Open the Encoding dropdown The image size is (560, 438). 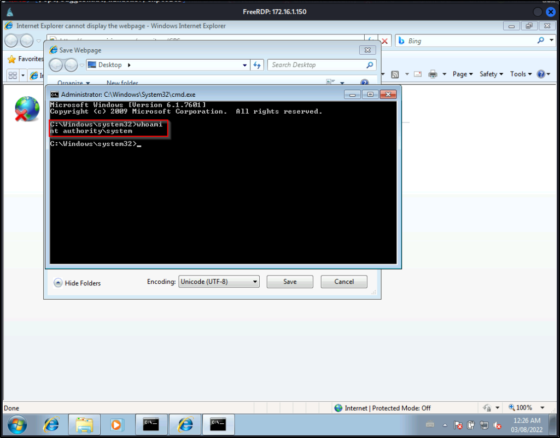(x=219, y=282)
